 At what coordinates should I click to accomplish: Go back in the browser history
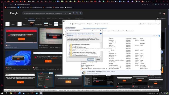click(5, 4)
